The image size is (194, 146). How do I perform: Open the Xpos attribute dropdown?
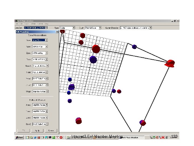(x=46, y=40)
